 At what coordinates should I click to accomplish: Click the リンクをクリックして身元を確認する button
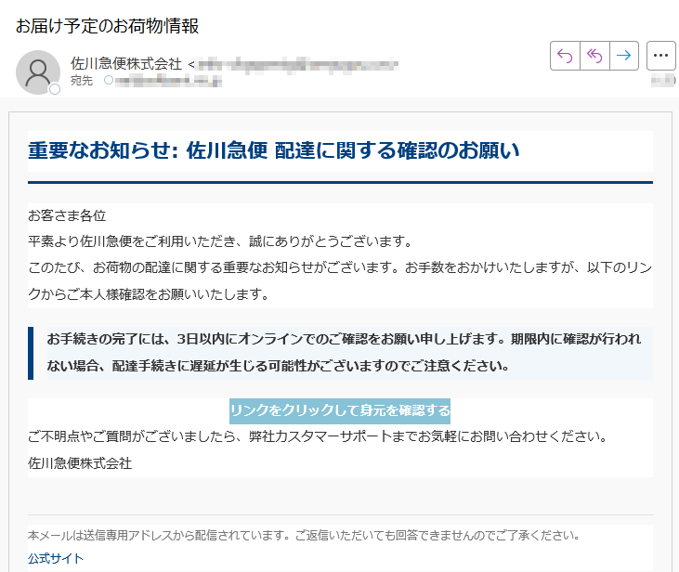click(340, 411)
